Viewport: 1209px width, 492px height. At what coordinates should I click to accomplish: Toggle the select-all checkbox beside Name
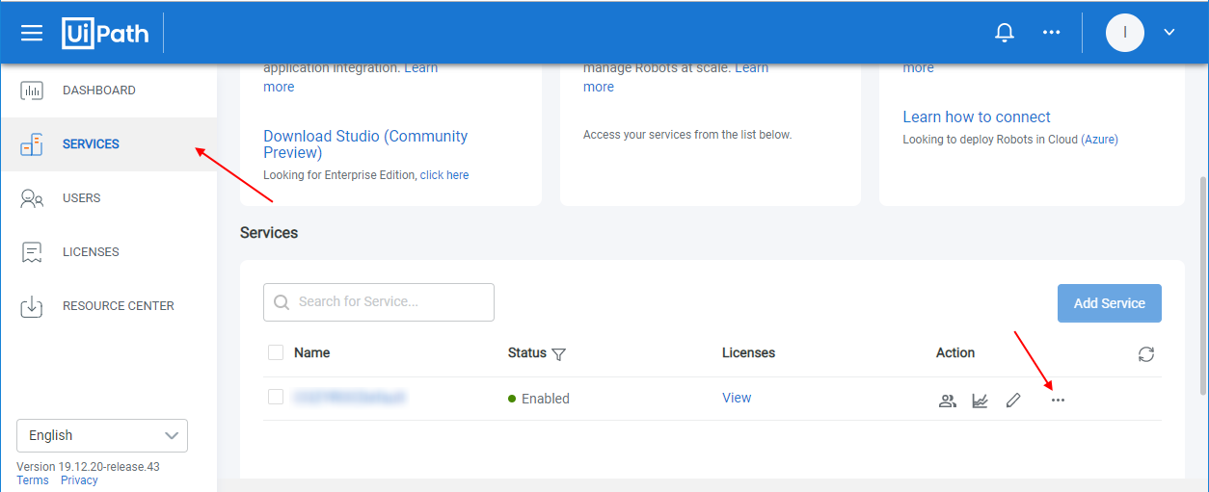click(276, 352)
